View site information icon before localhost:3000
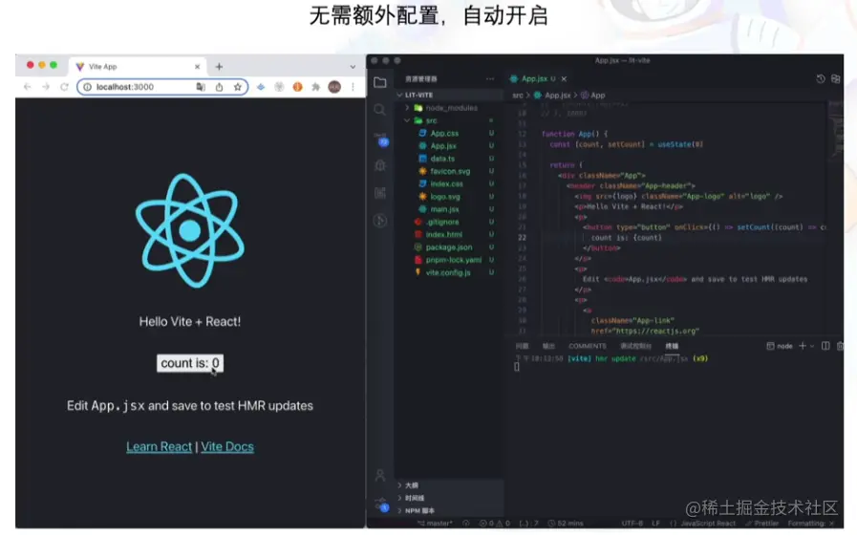The height and width of the screenshot is (536, 857). pyautogui.click(x=87, y=87)
